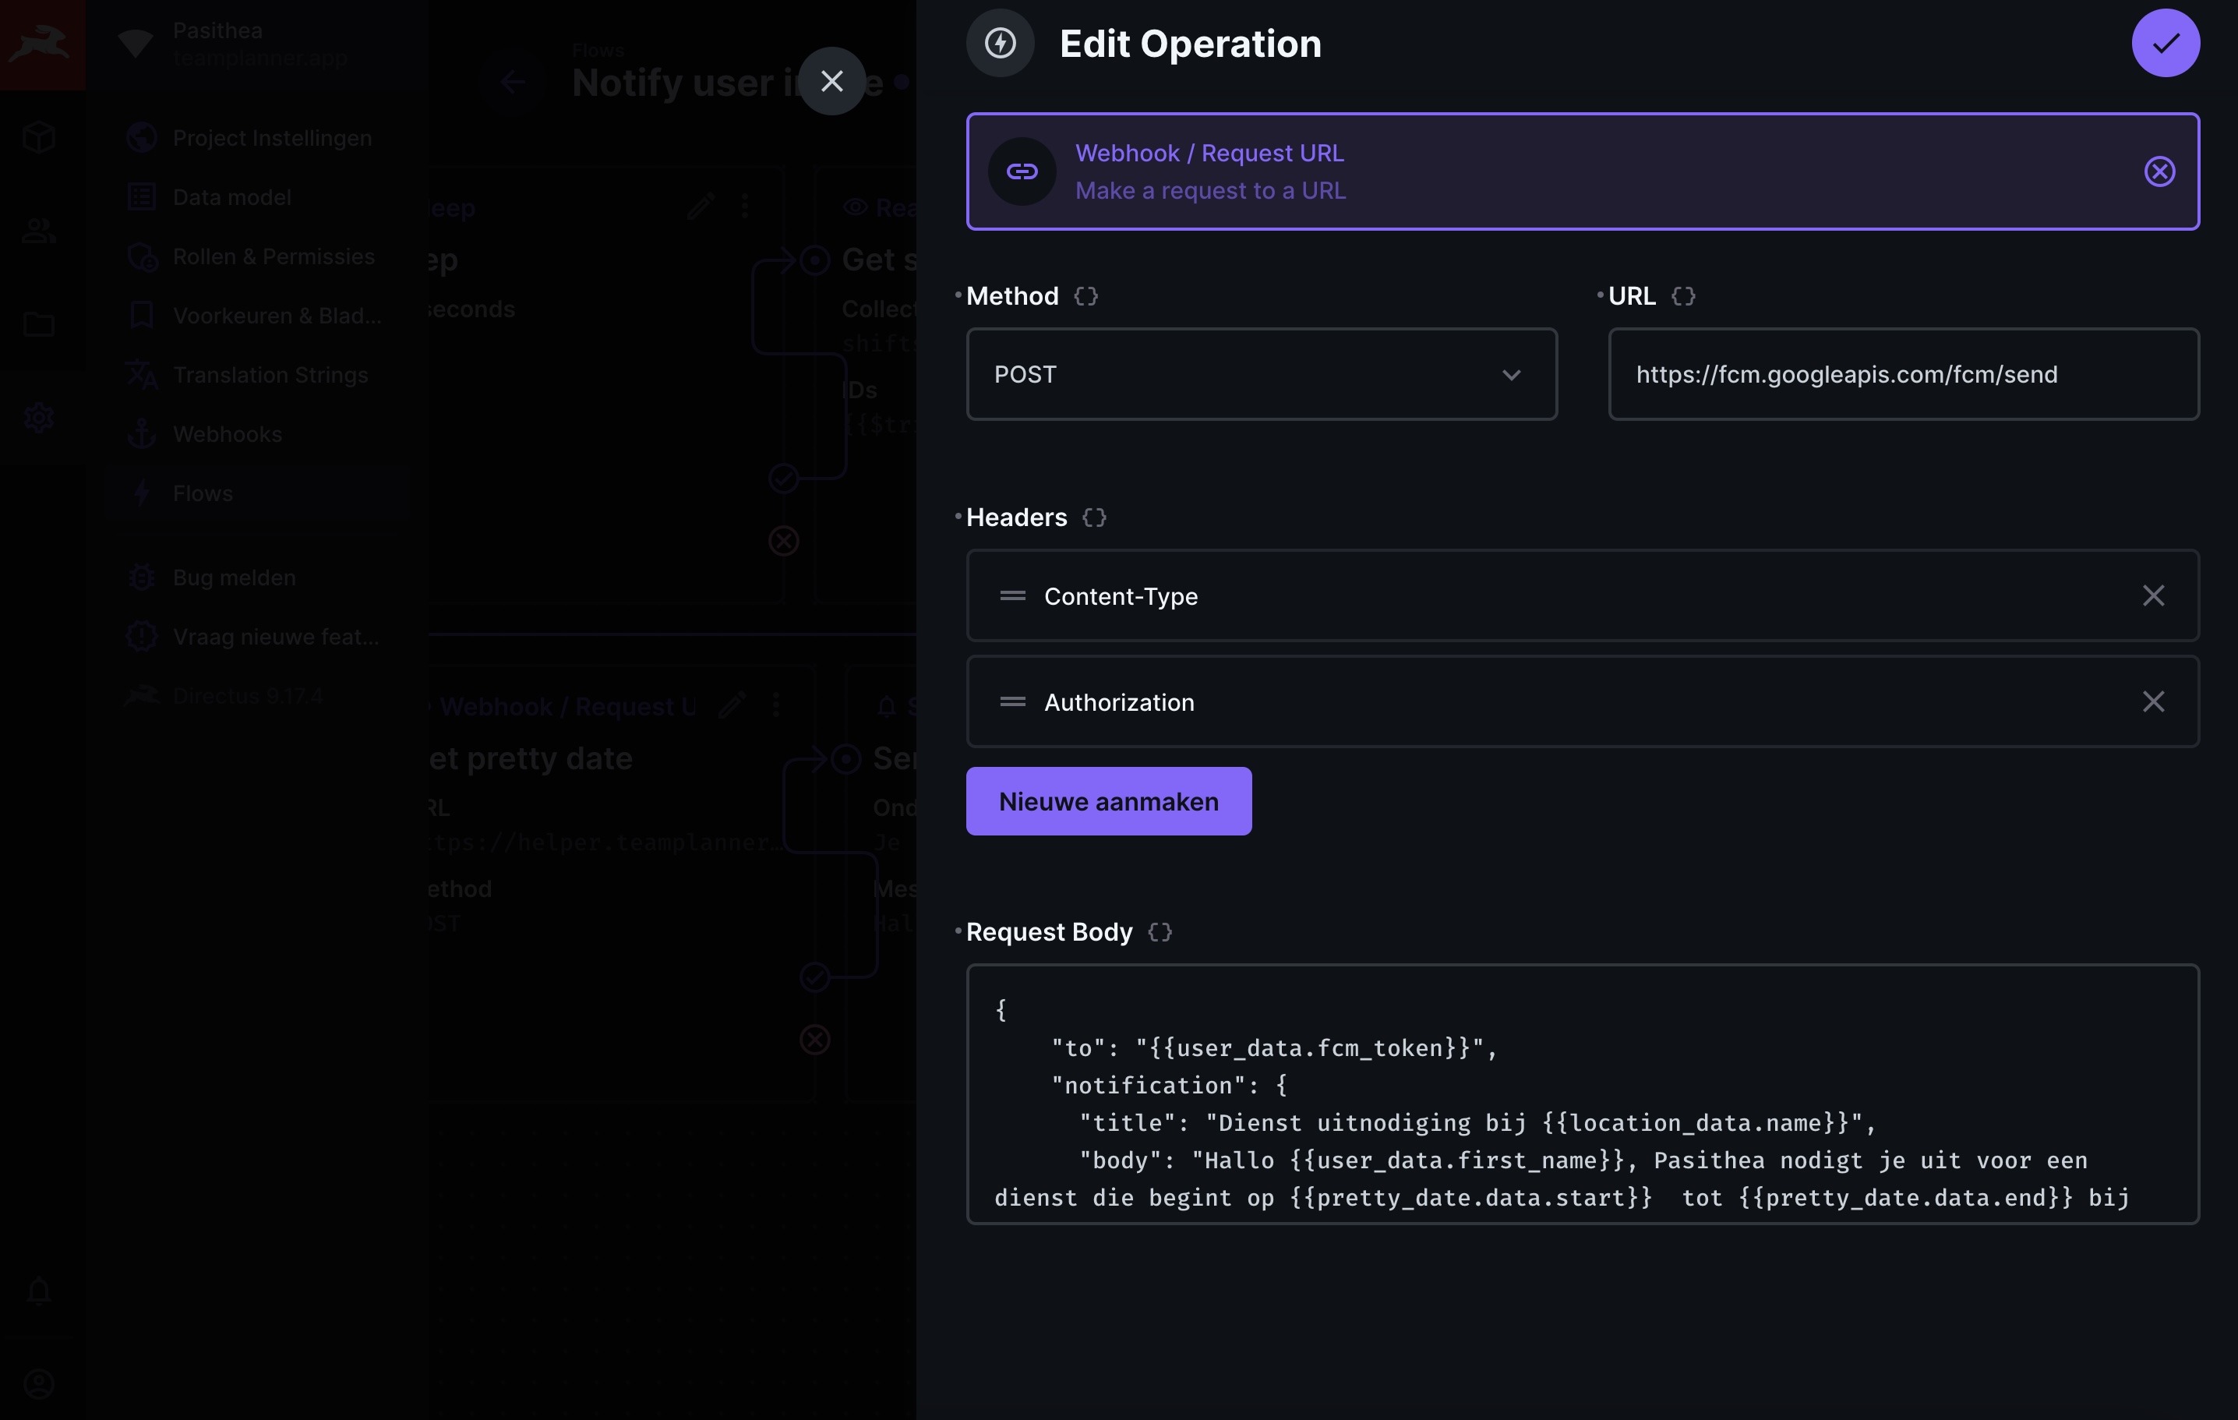Open the File Library folder icon

(x=39, y=324)
